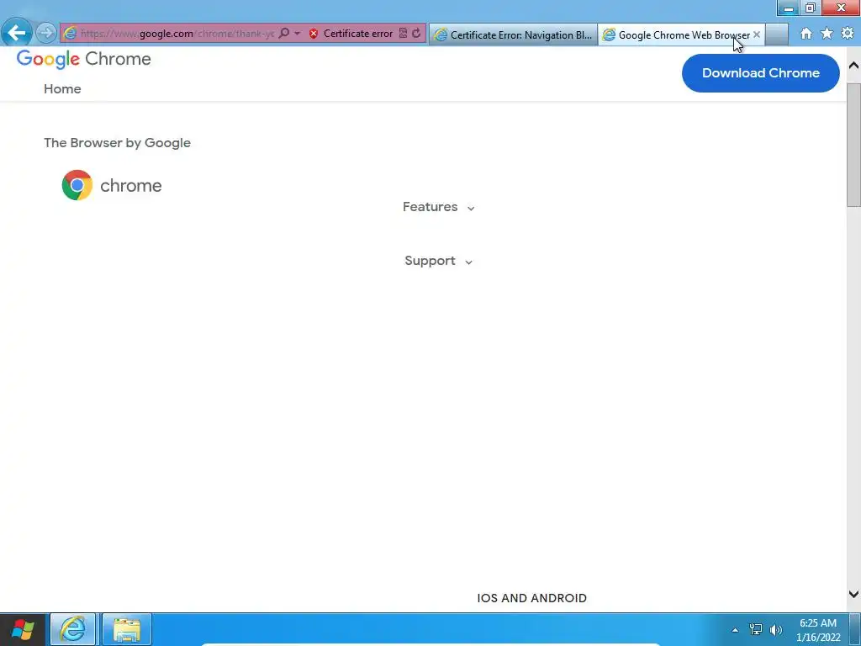861x646 pixels.
Task: Click "The Browser by Google" text
Action: pos(117,143)
